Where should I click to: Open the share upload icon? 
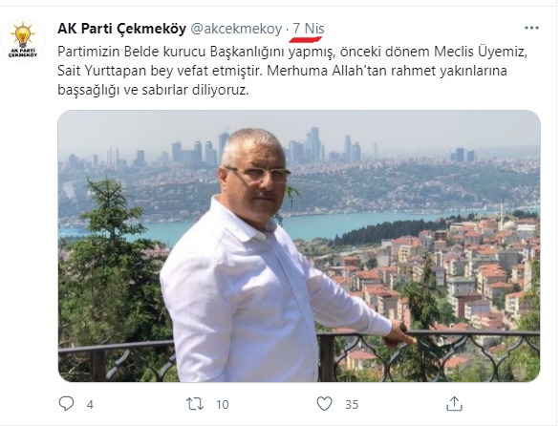(x=454, y=403)
